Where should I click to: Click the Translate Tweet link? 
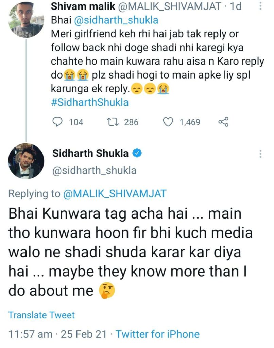coord(41,315)
